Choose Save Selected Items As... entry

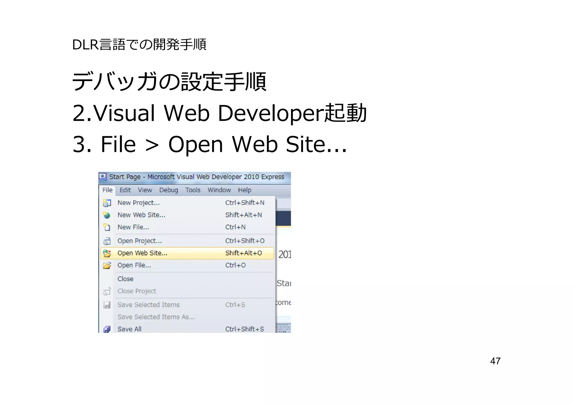tap(187, 317)
